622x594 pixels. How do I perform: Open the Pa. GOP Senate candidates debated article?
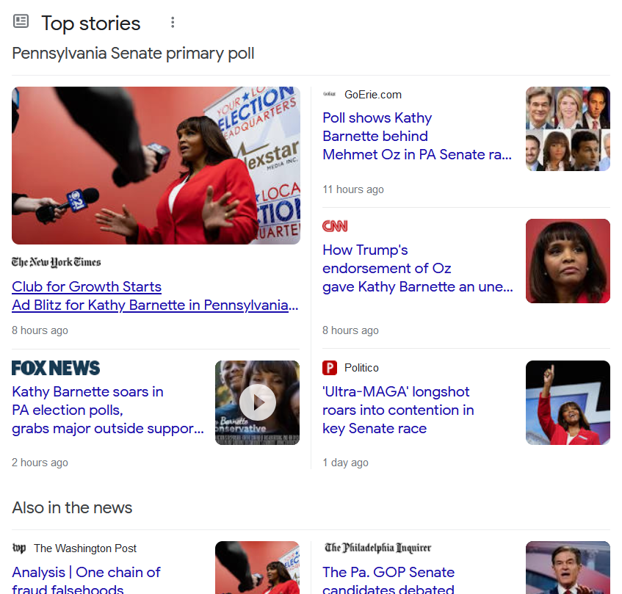point(388,579)
